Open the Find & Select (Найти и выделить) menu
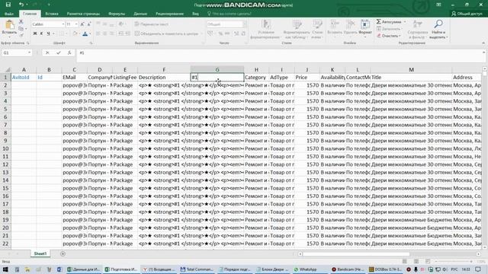The image size is (488, 274). point(438,30)
